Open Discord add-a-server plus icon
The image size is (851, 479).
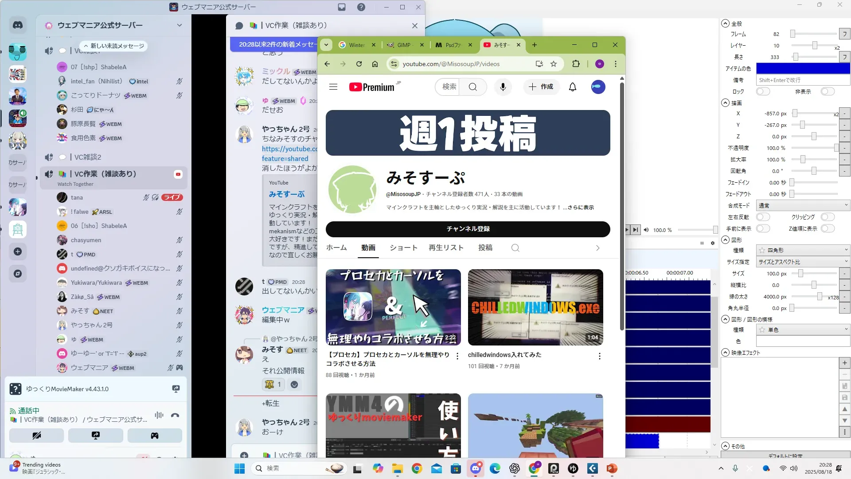click(18, 251)
